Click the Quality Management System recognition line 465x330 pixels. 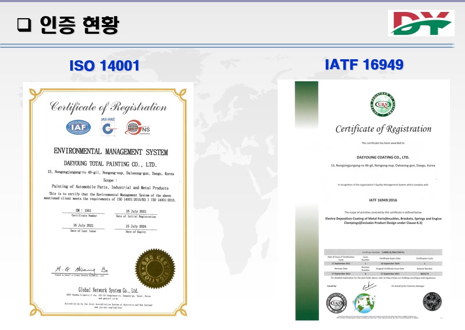click(x=383, y=185)
